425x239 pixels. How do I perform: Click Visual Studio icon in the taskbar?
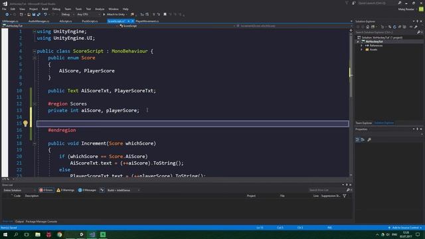(92, 234)
